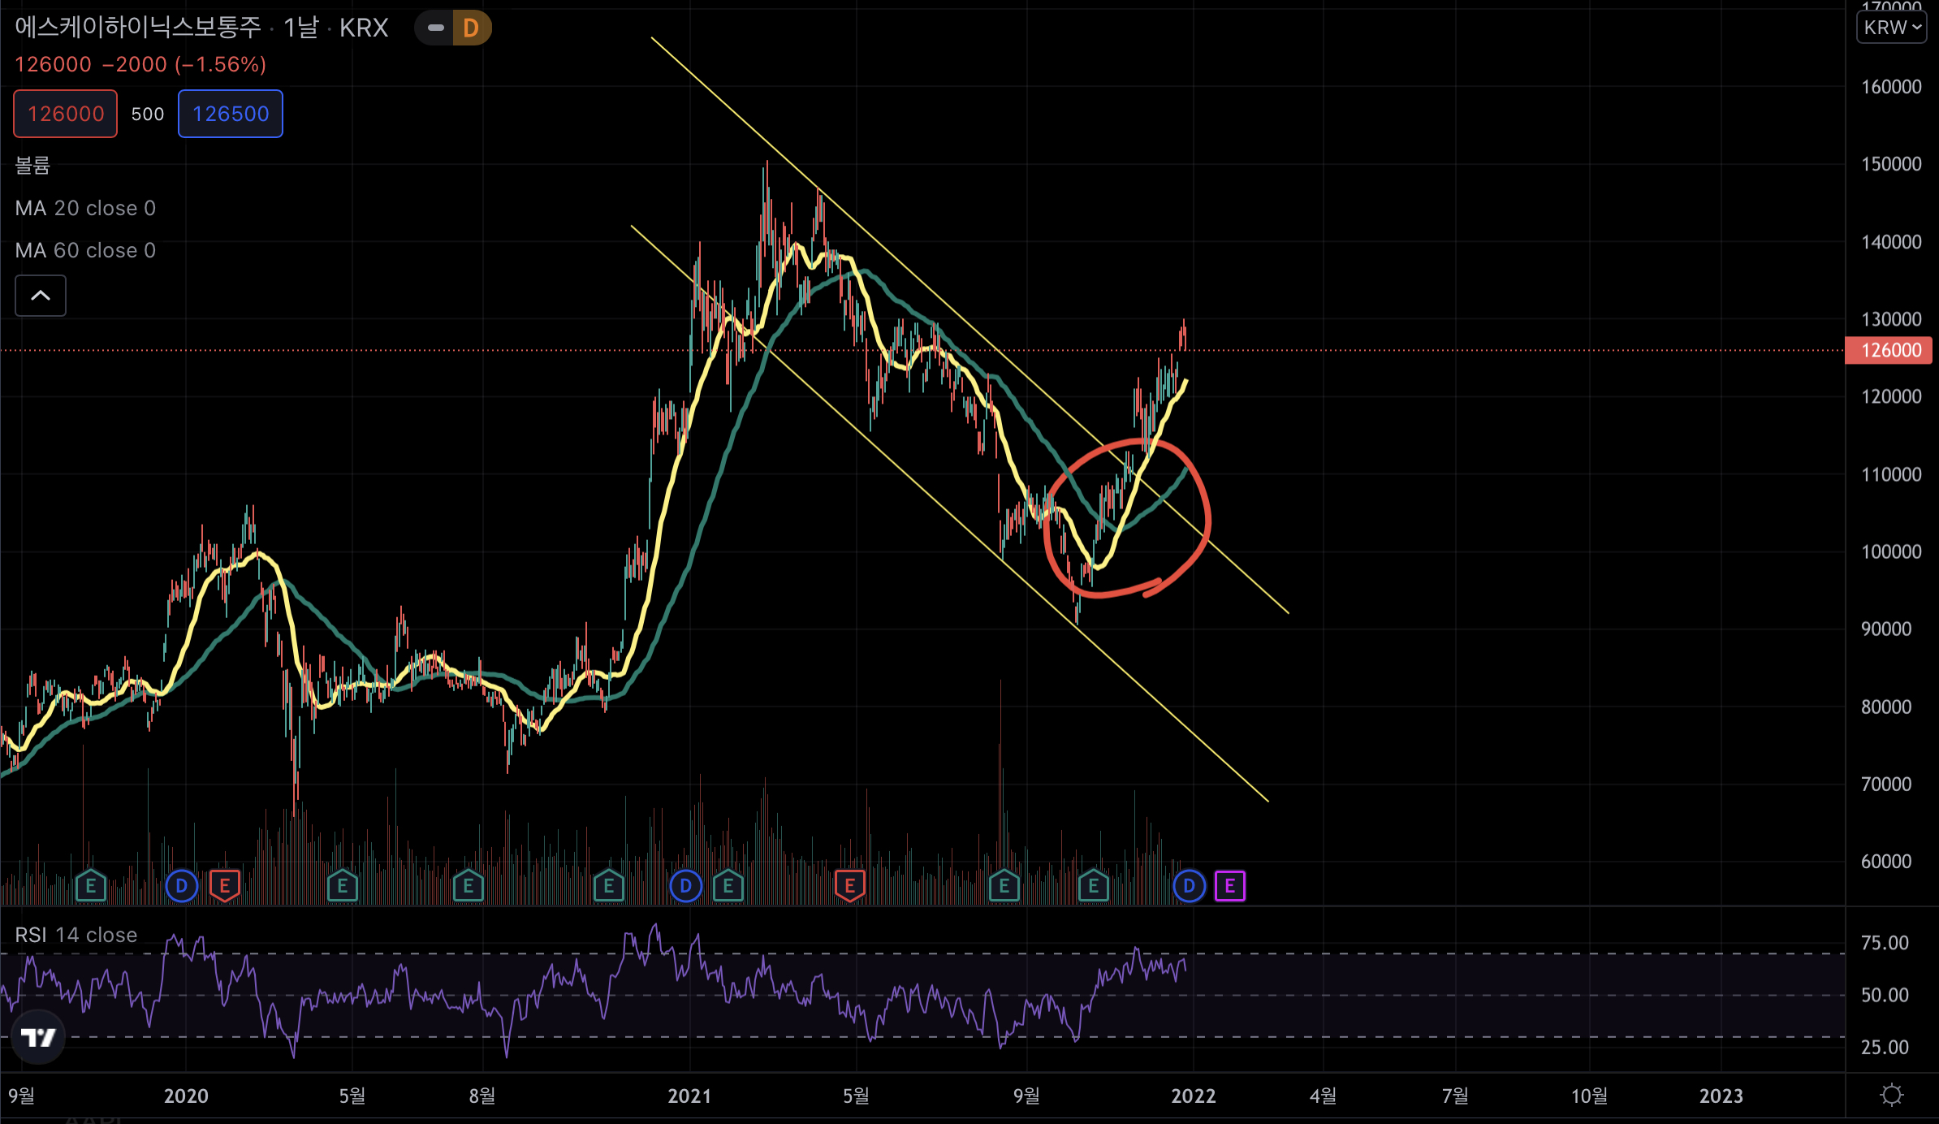
Task: Click the red E earnings marker near 5월 2021
Action: [850, 886]
